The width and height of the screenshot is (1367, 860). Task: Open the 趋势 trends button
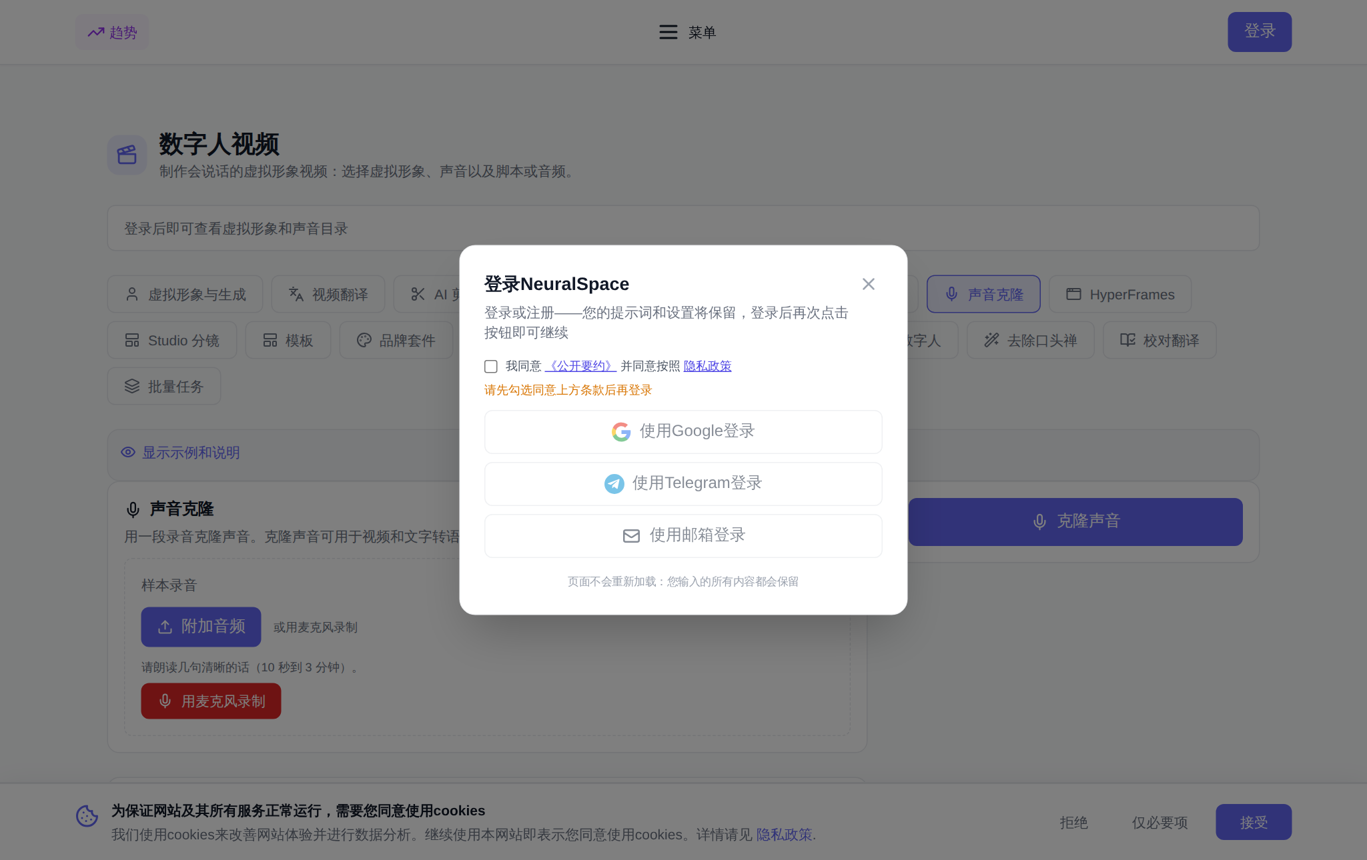(x=112, y=32)
